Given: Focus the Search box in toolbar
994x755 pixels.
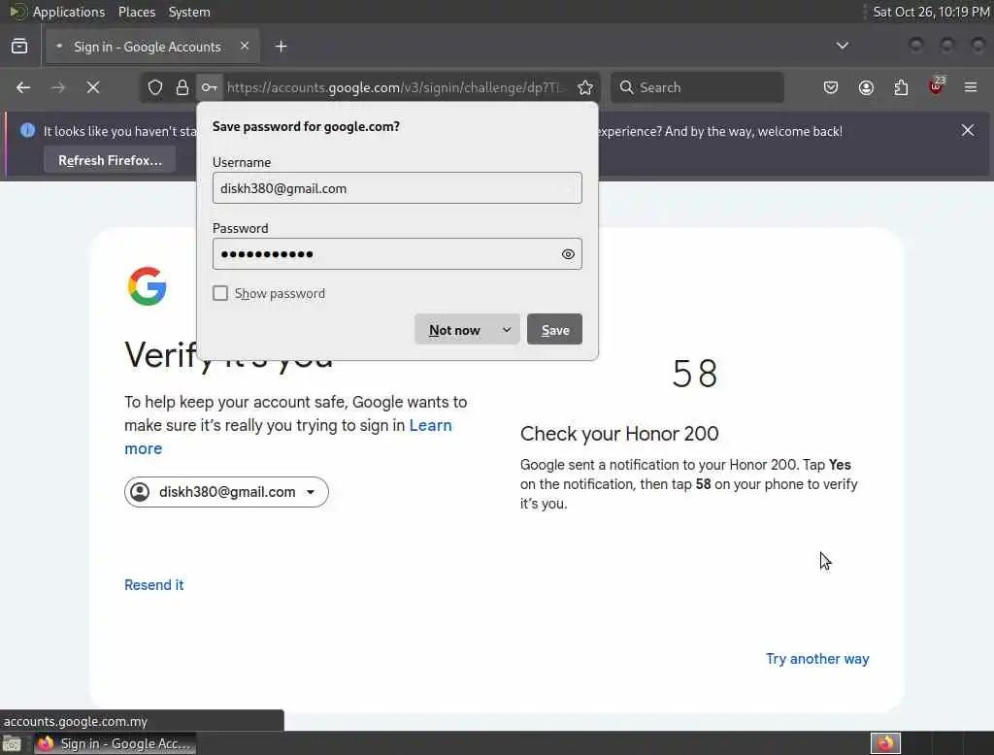Looking at the screenshot, I should [697, 87].
